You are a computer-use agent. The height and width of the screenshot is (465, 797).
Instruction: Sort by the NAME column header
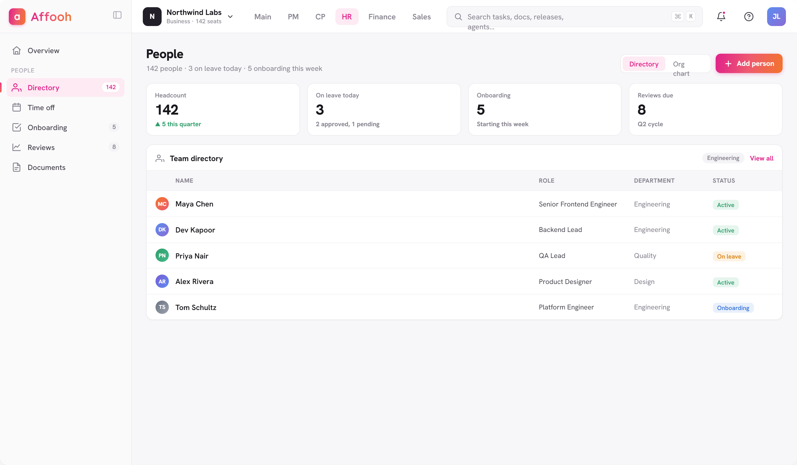(x=184, y=181)
